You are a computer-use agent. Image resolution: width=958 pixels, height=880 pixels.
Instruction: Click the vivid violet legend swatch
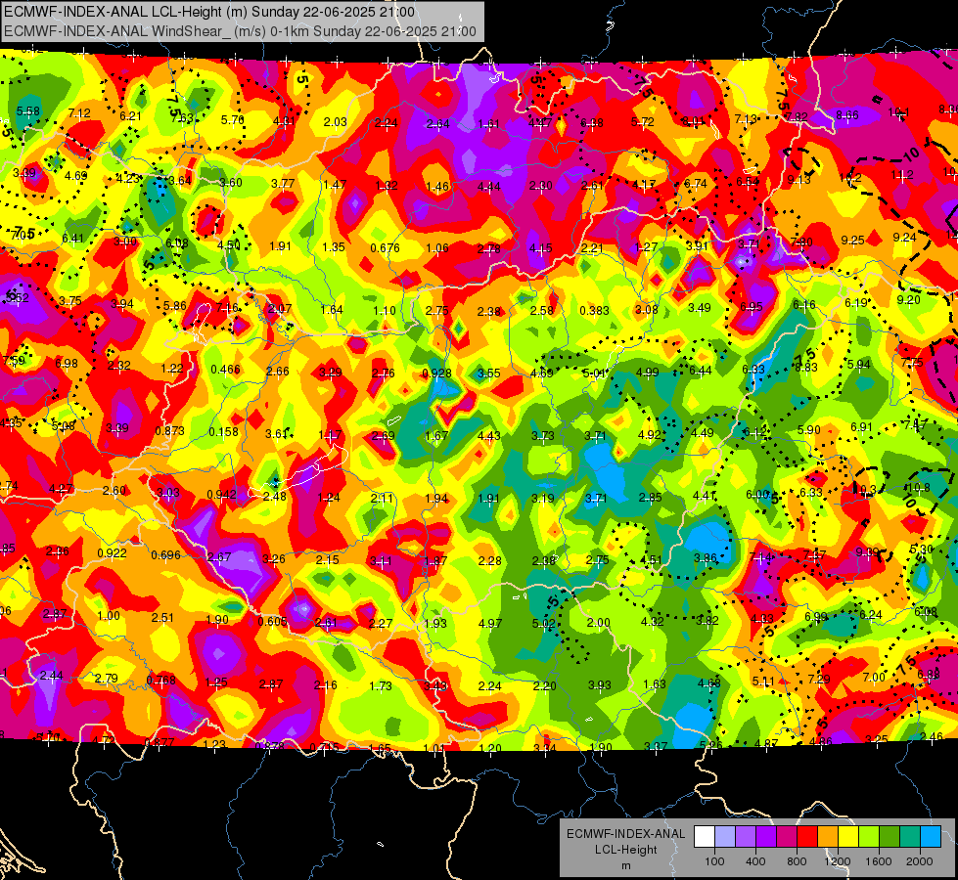pyautogui.click(x=766, y=837)
